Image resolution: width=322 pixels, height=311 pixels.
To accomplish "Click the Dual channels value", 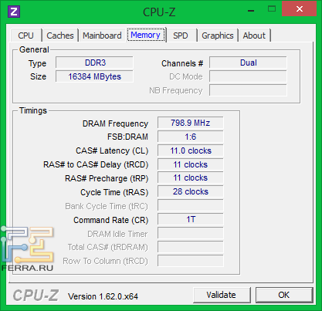I will click(x=248, y=63).
